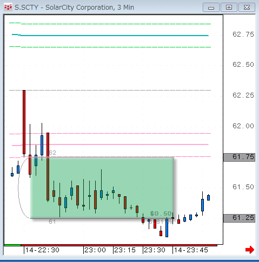The image size is (259, 262).
Task: Click the long blue candle with lowest low
Action: pos(167,227)
